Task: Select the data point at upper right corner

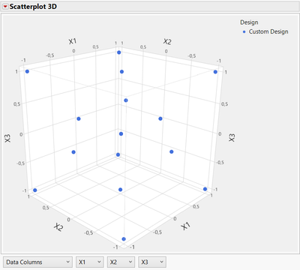Action: point(215,72)
